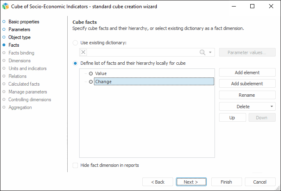Click the circle icon beside Change fact
Viewport: 281px width, 191px height.
pyautogui.click(x=91, y=82)
